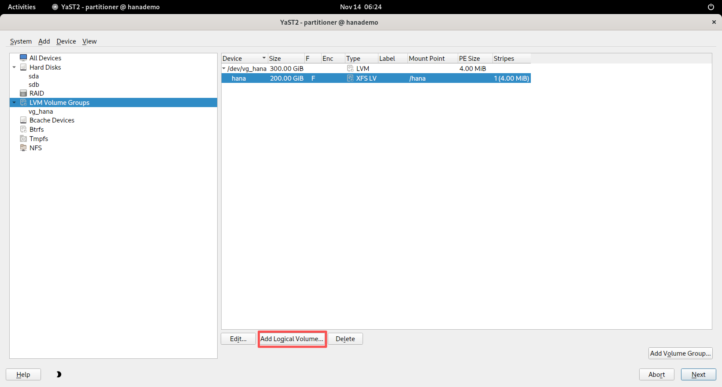Click the 200.00 GiB size cell
The width and height of the screenshot is (722, 387).
pyautogui.click(x=287, y=78)
